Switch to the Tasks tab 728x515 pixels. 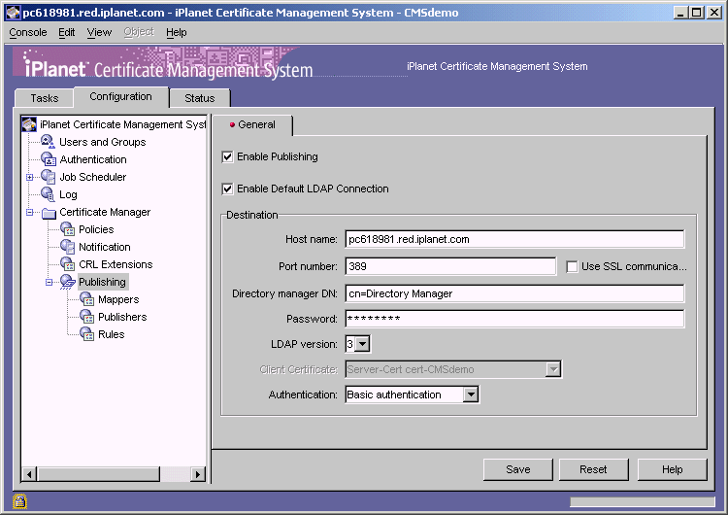pyautogui.click(x=45, y=98)
